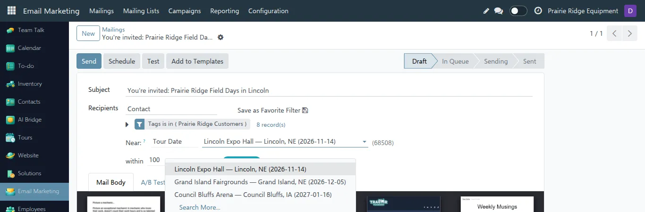Screen dimensions: 645x212
Task: Expand the domain filter triangle
Action: (127, 124)
